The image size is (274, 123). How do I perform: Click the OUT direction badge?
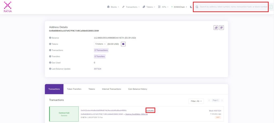pos(218,117)
